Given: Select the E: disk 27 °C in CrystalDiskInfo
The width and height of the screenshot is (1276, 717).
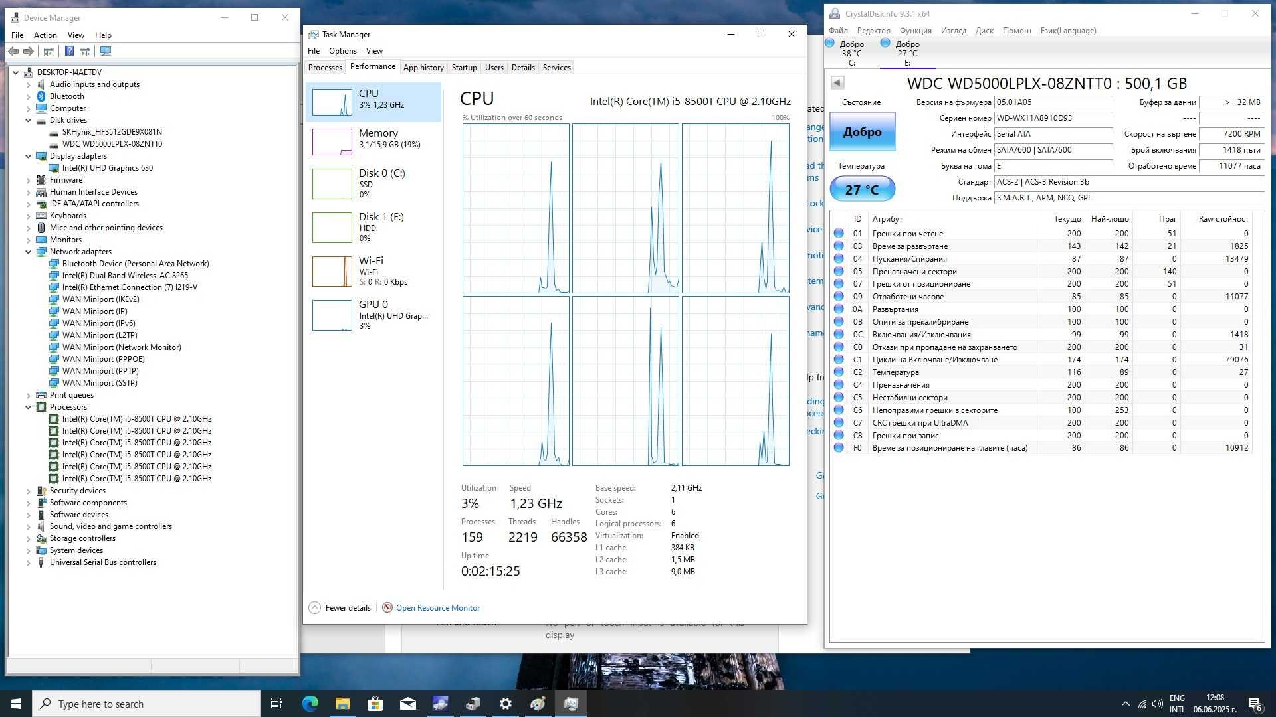Looking at the screenshot, I should click(x=907, y=53).
